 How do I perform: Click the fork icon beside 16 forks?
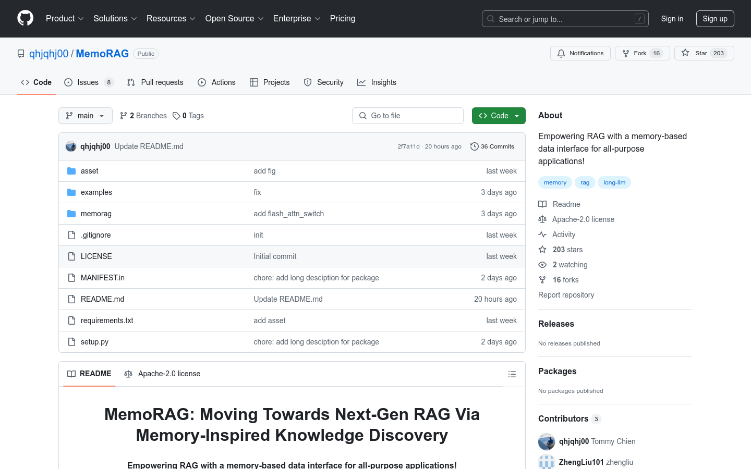click(542, 280)
